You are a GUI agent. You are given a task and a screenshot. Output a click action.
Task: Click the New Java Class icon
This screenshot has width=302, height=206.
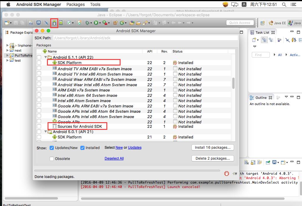122,23
